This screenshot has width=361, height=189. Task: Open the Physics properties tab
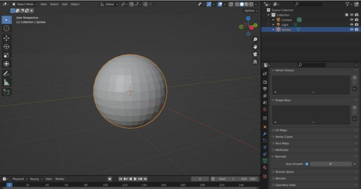pos(265,147)
